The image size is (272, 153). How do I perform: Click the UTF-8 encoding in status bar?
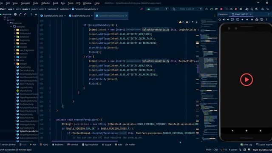point(224,150)
